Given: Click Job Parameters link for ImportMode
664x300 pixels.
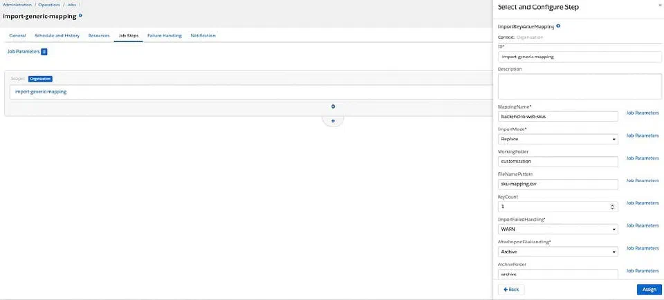Looking at the screenshot, I should tap(643, 135).
